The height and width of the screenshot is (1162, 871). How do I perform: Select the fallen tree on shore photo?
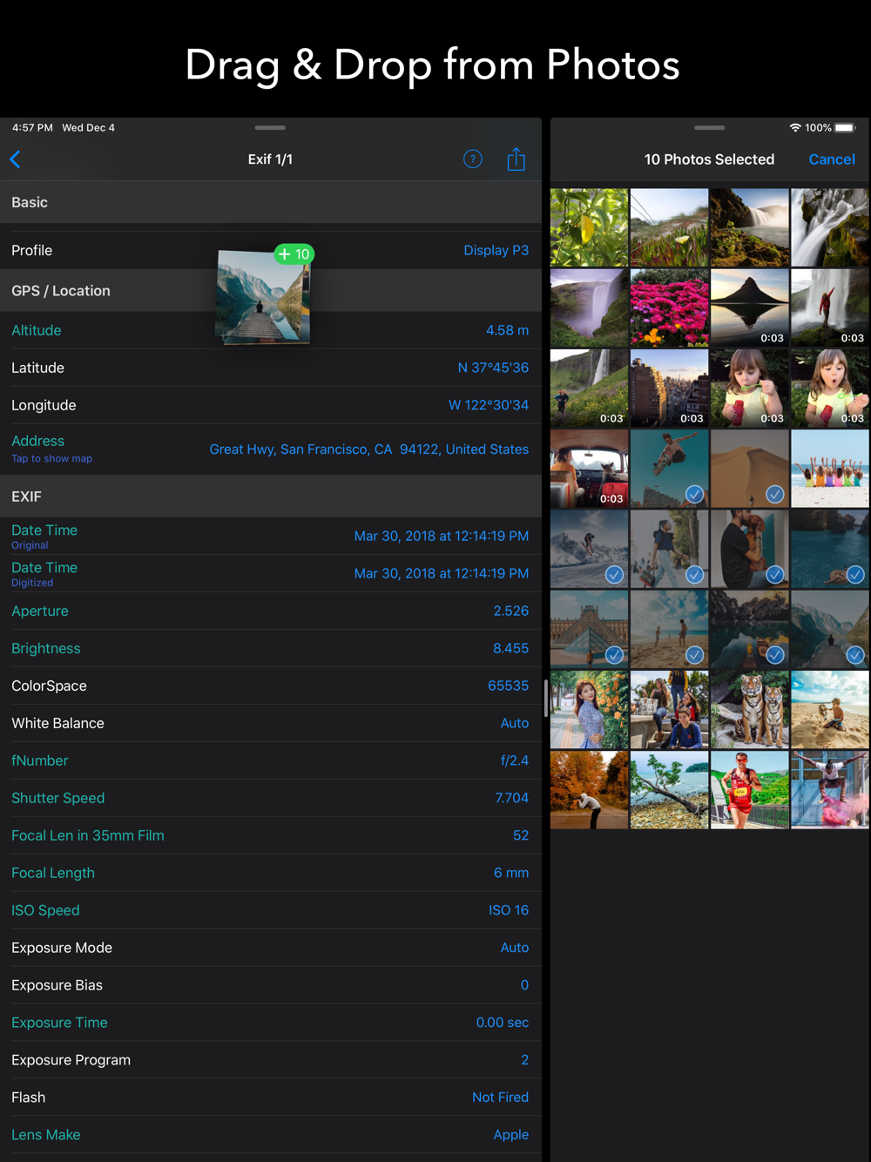click(669, 790)
